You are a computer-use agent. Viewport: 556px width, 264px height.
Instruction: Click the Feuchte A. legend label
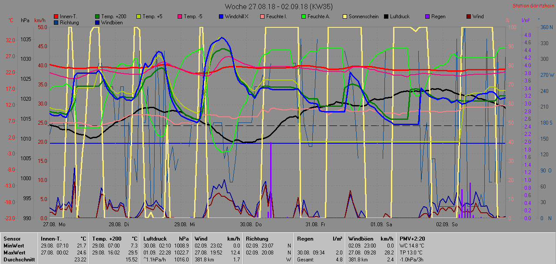(x=319, y=16)
